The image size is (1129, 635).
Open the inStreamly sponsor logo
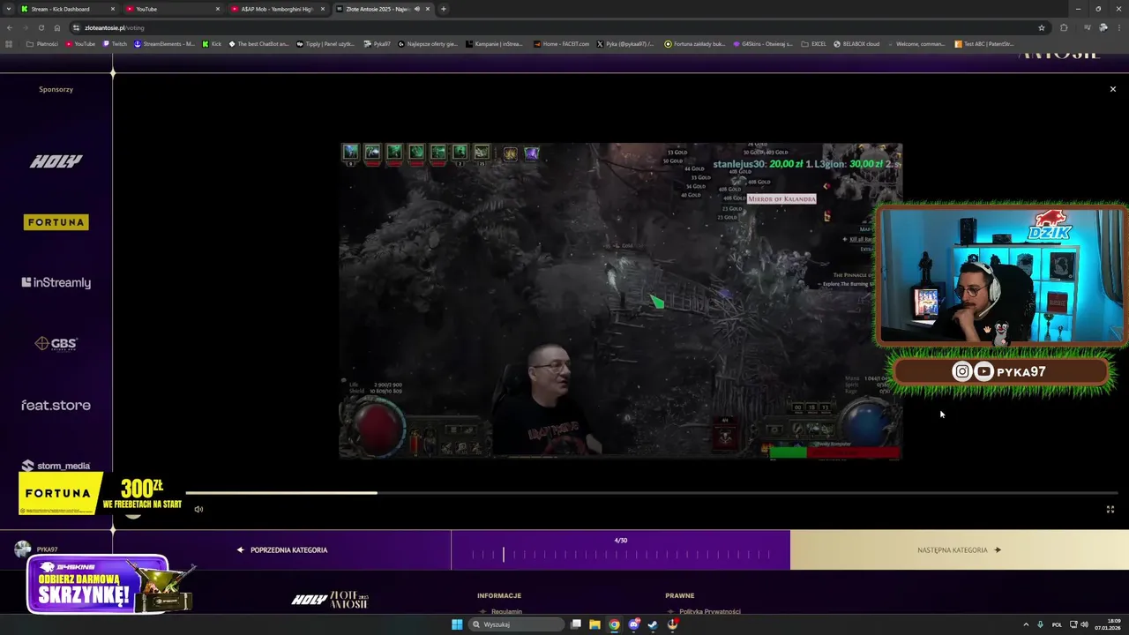click(56, 283)
